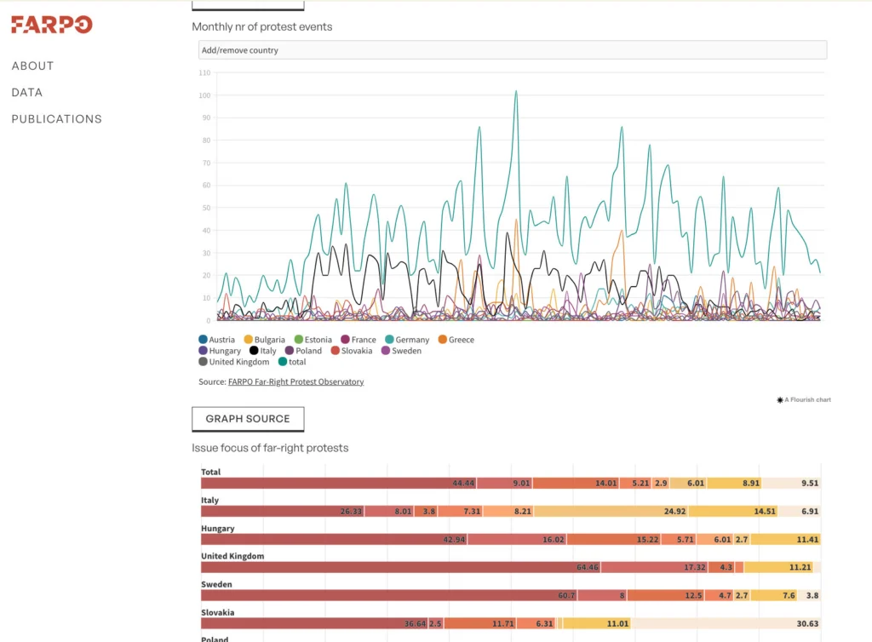Image resolution: width=872 pixels, height=642 pixels.
Task: Click the Poland legend dot
Action: (x=290, y=351)
